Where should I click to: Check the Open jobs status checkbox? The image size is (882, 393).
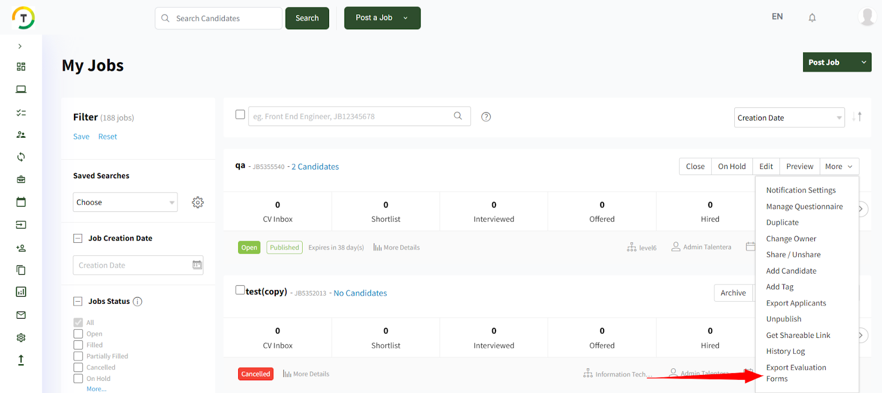[x=78, y=334]
